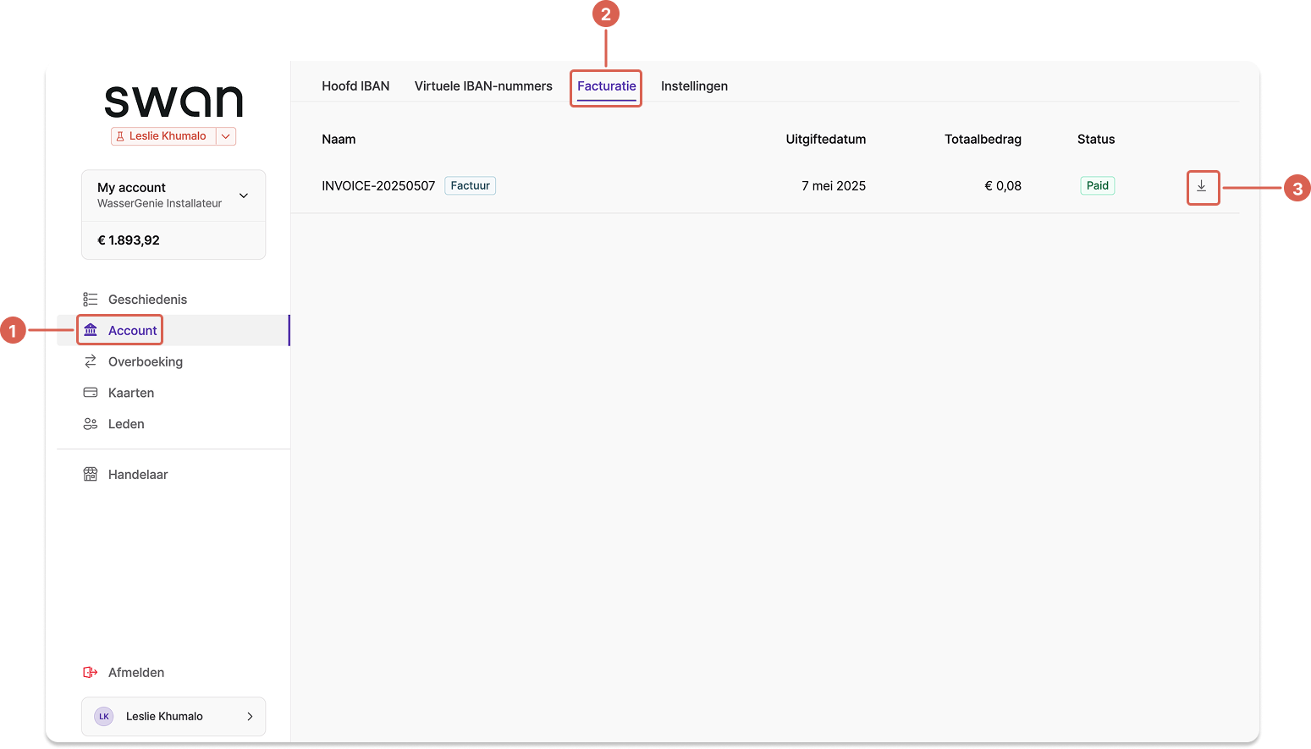Click the Geschiedenis list icon

[x=91, y=300]
